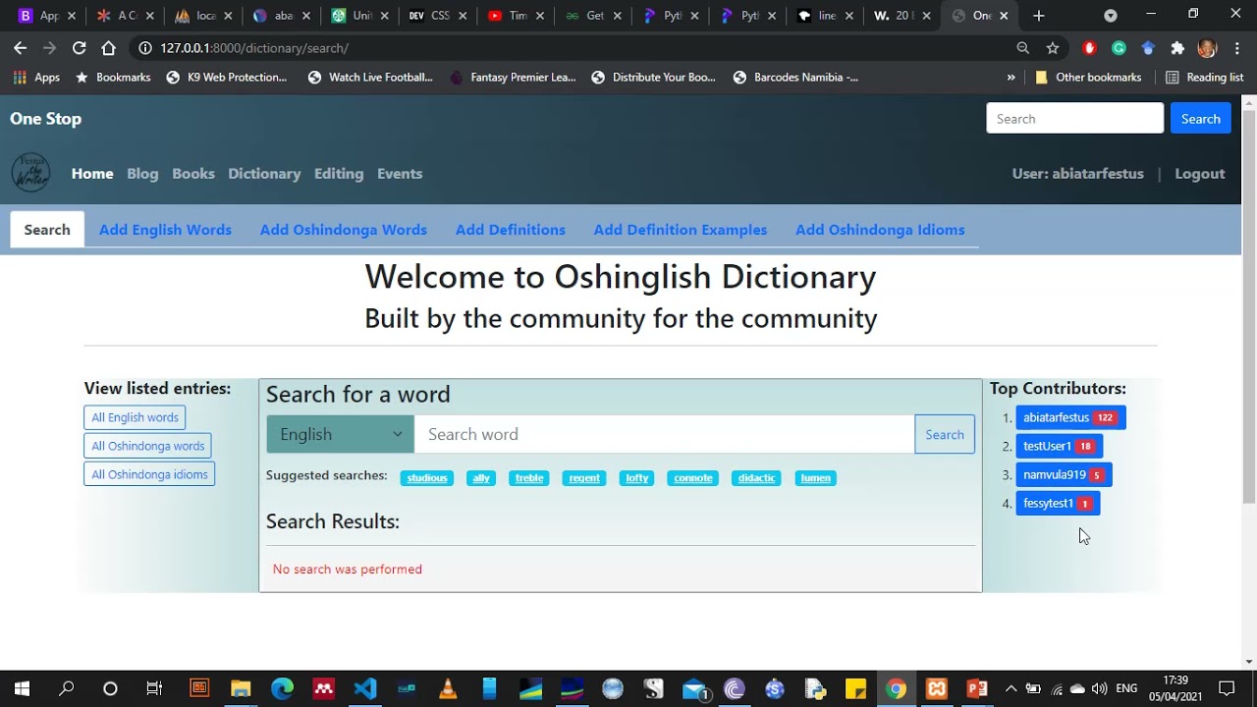Select suggested search 'didactic'
The image size is (1257, 707).
tap(756, 478)
